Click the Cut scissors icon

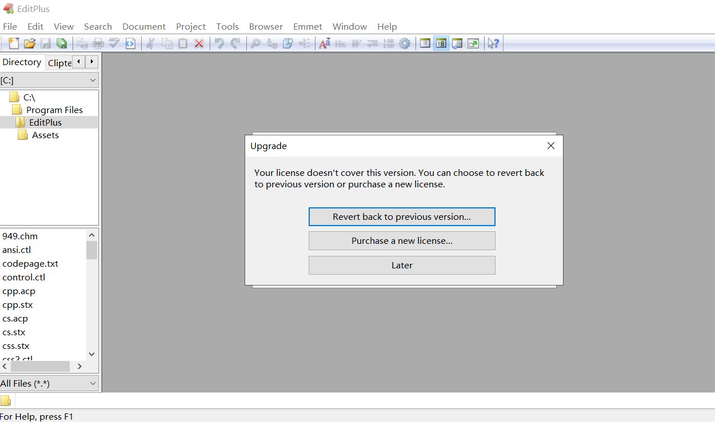point(151,43)
